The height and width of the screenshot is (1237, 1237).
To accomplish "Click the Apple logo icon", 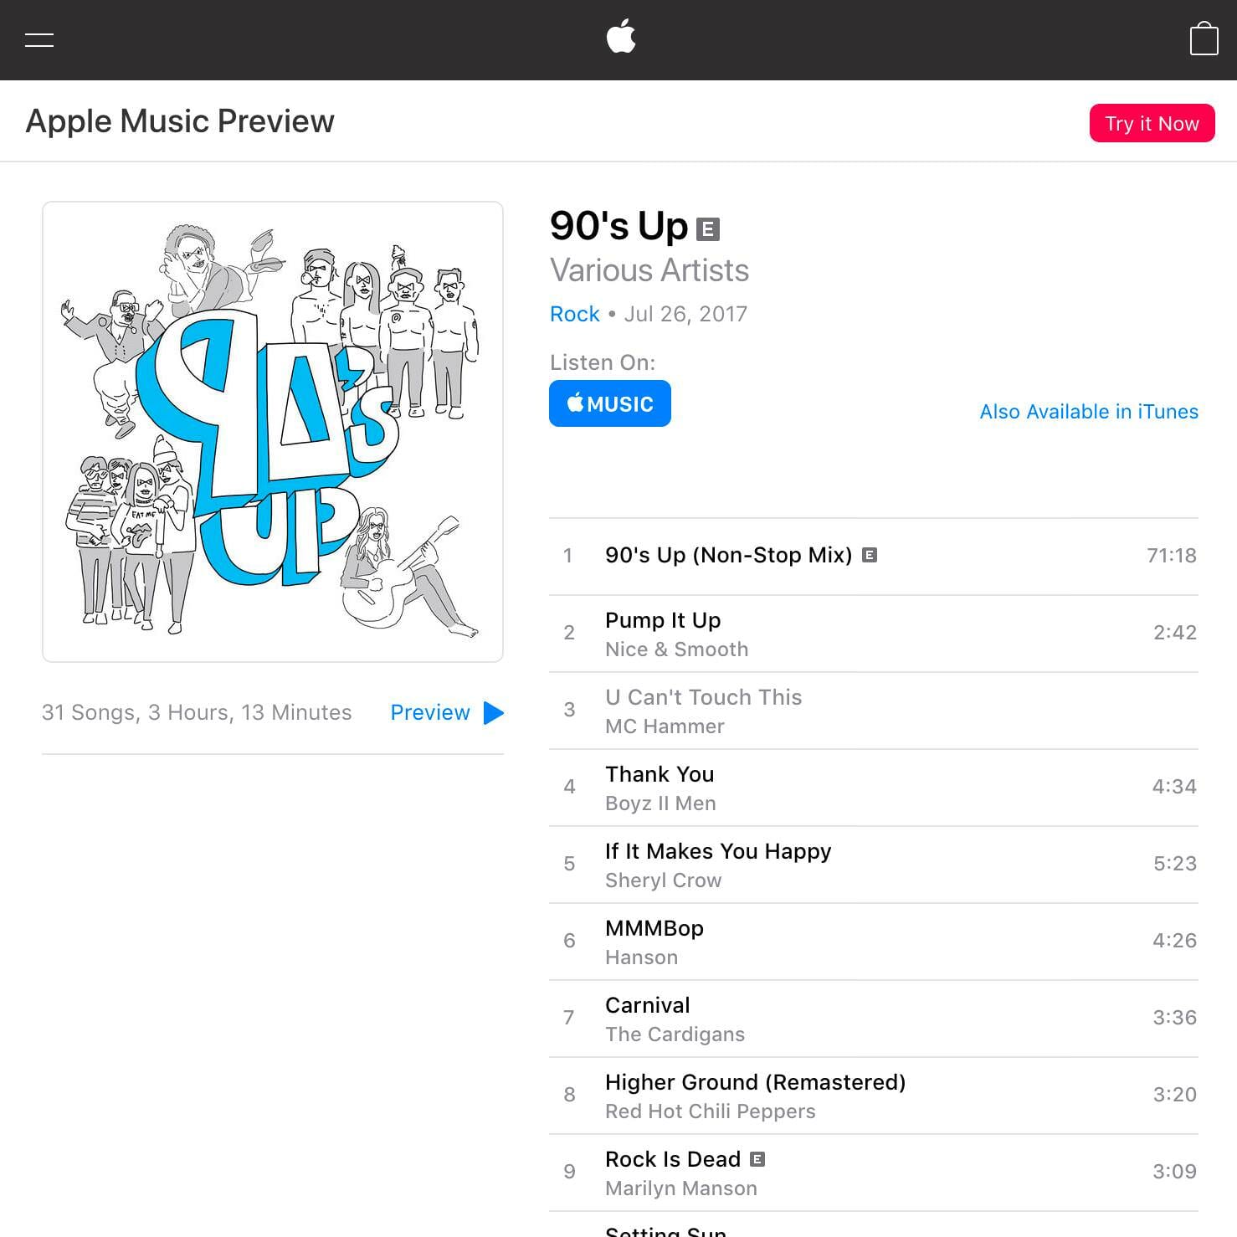I will pos(621,37).
